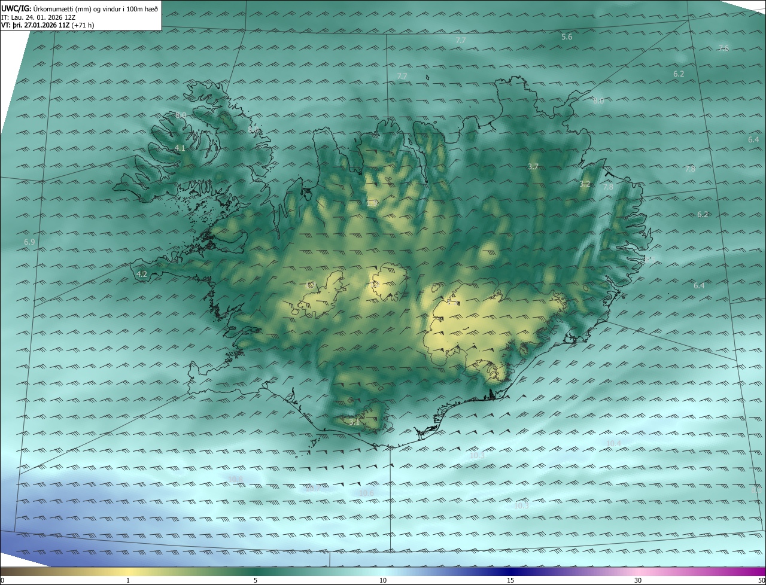This screenshot has width=766, height=585.
Task: Click the map value label "3.2"
Action: click(x=585, y=184)
